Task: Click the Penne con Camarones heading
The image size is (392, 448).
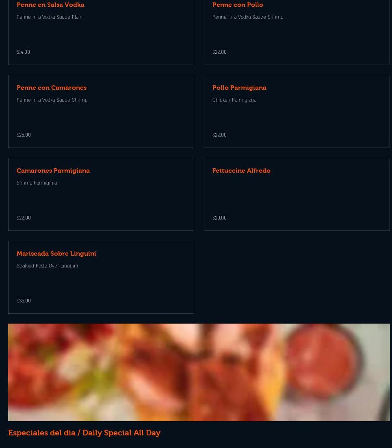Action: pos(52,88)
